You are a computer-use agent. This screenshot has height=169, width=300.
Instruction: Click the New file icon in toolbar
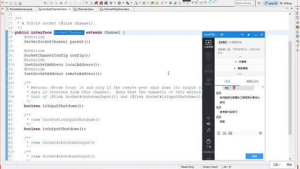pos(3,3)
